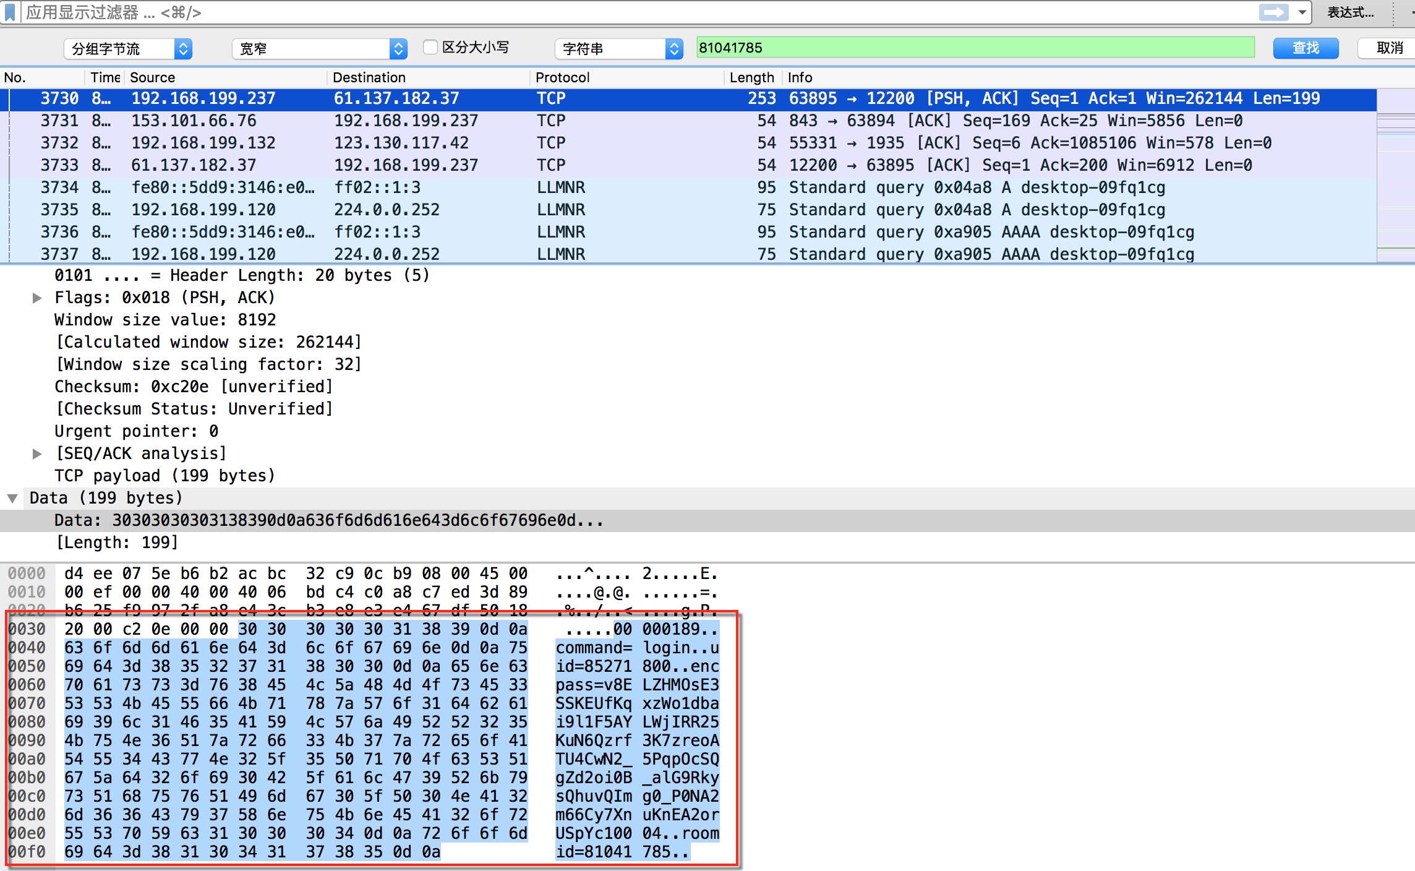1415x871 pixels.
Task: Click ASCII text 'USpYc100 04..room'
Action: pos(637,833)
